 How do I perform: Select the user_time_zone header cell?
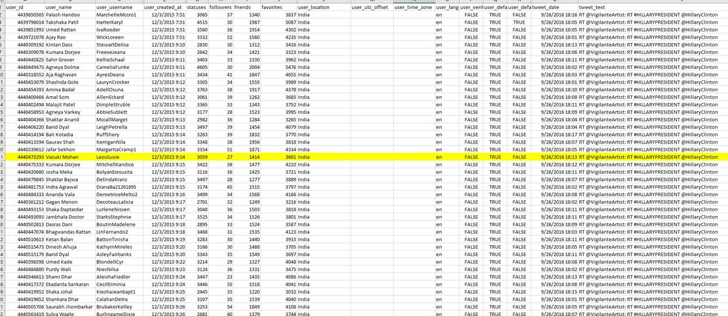point(413,7)
